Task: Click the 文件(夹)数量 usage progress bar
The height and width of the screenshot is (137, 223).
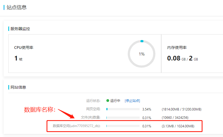Action: pyautogui.click(x=123, y=118)
